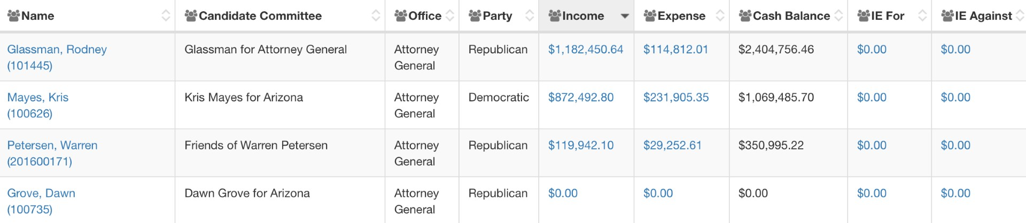Viewport: 1026px width, 223px height.
Task: Click the people icon beside Income header
Action: (555, 16)
